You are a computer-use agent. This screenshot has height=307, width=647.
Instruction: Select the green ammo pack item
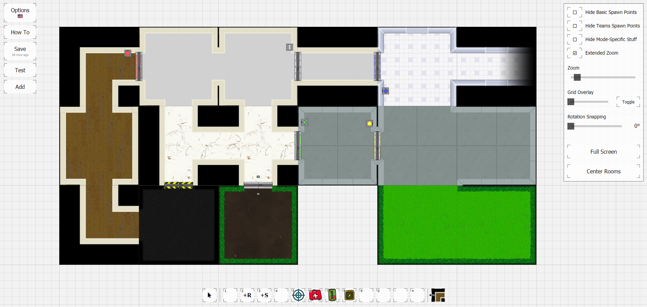[x=332, y=295]
